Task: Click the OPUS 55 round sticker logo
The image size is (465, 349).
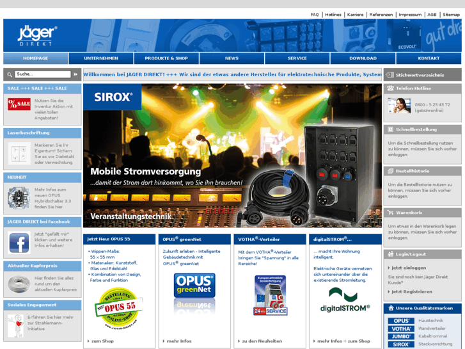Action: [x=119, y=308]
